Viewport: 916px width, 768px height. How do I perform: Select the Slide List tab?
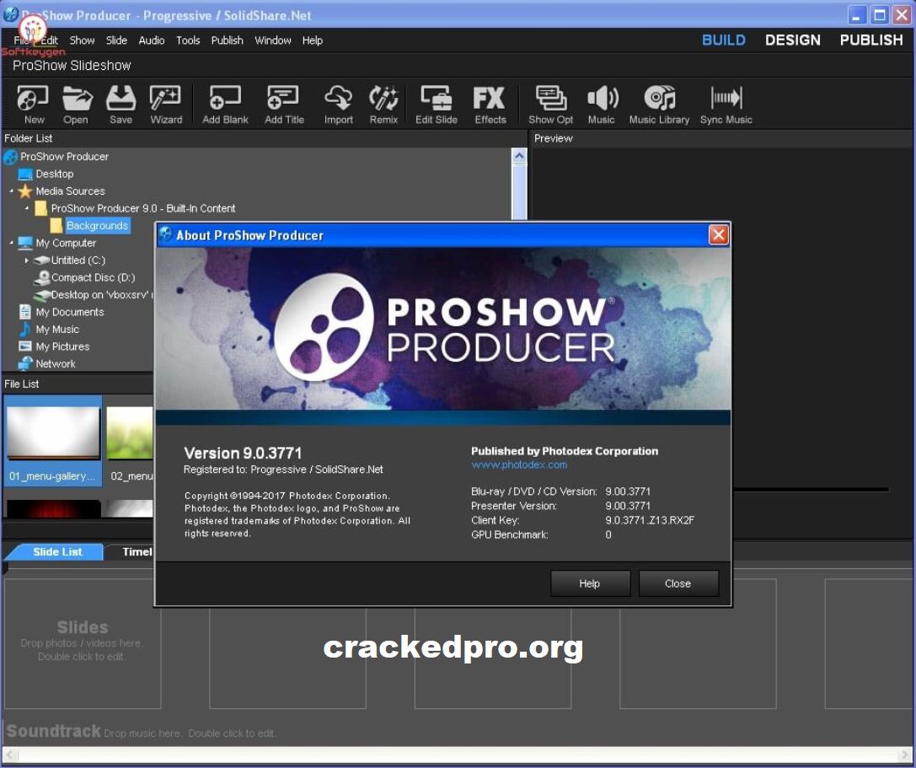[57, 551]
